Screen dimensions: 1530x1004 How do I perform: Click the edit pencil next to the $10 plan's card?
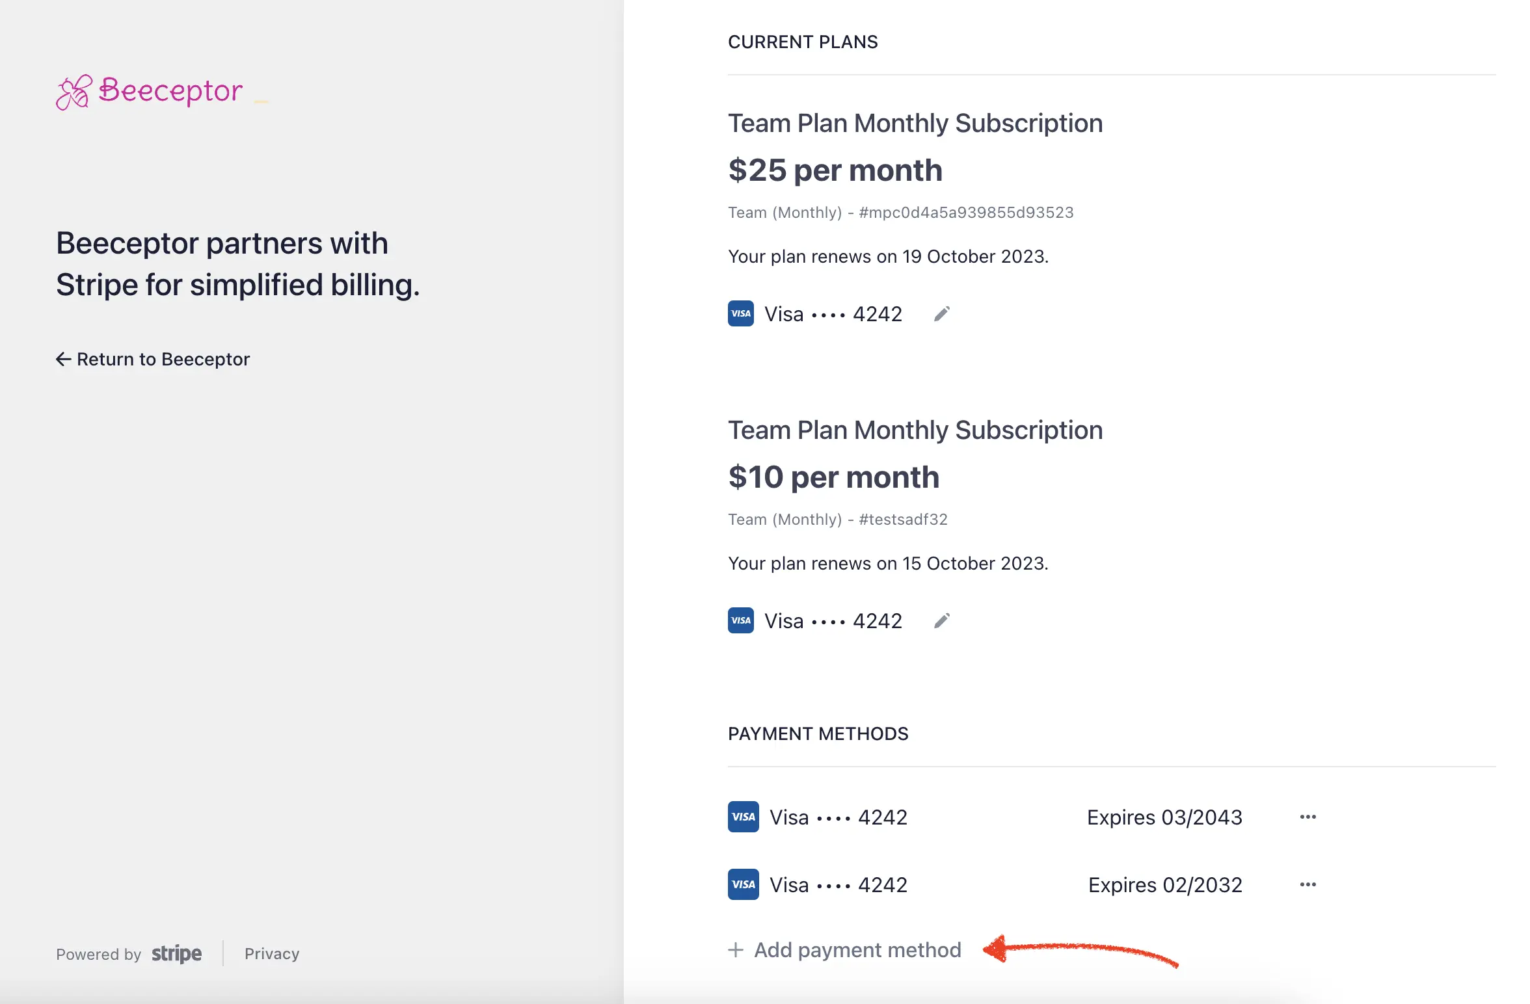click(x=941, y=620)
